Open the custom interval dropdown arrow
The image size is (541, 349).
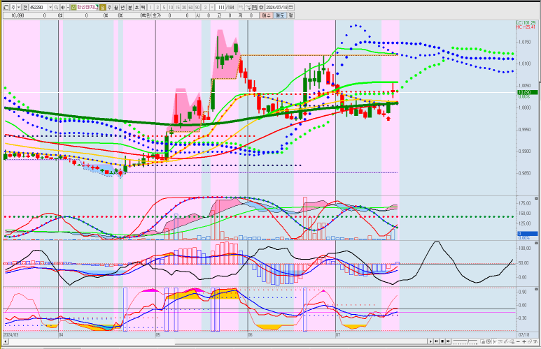212,7
